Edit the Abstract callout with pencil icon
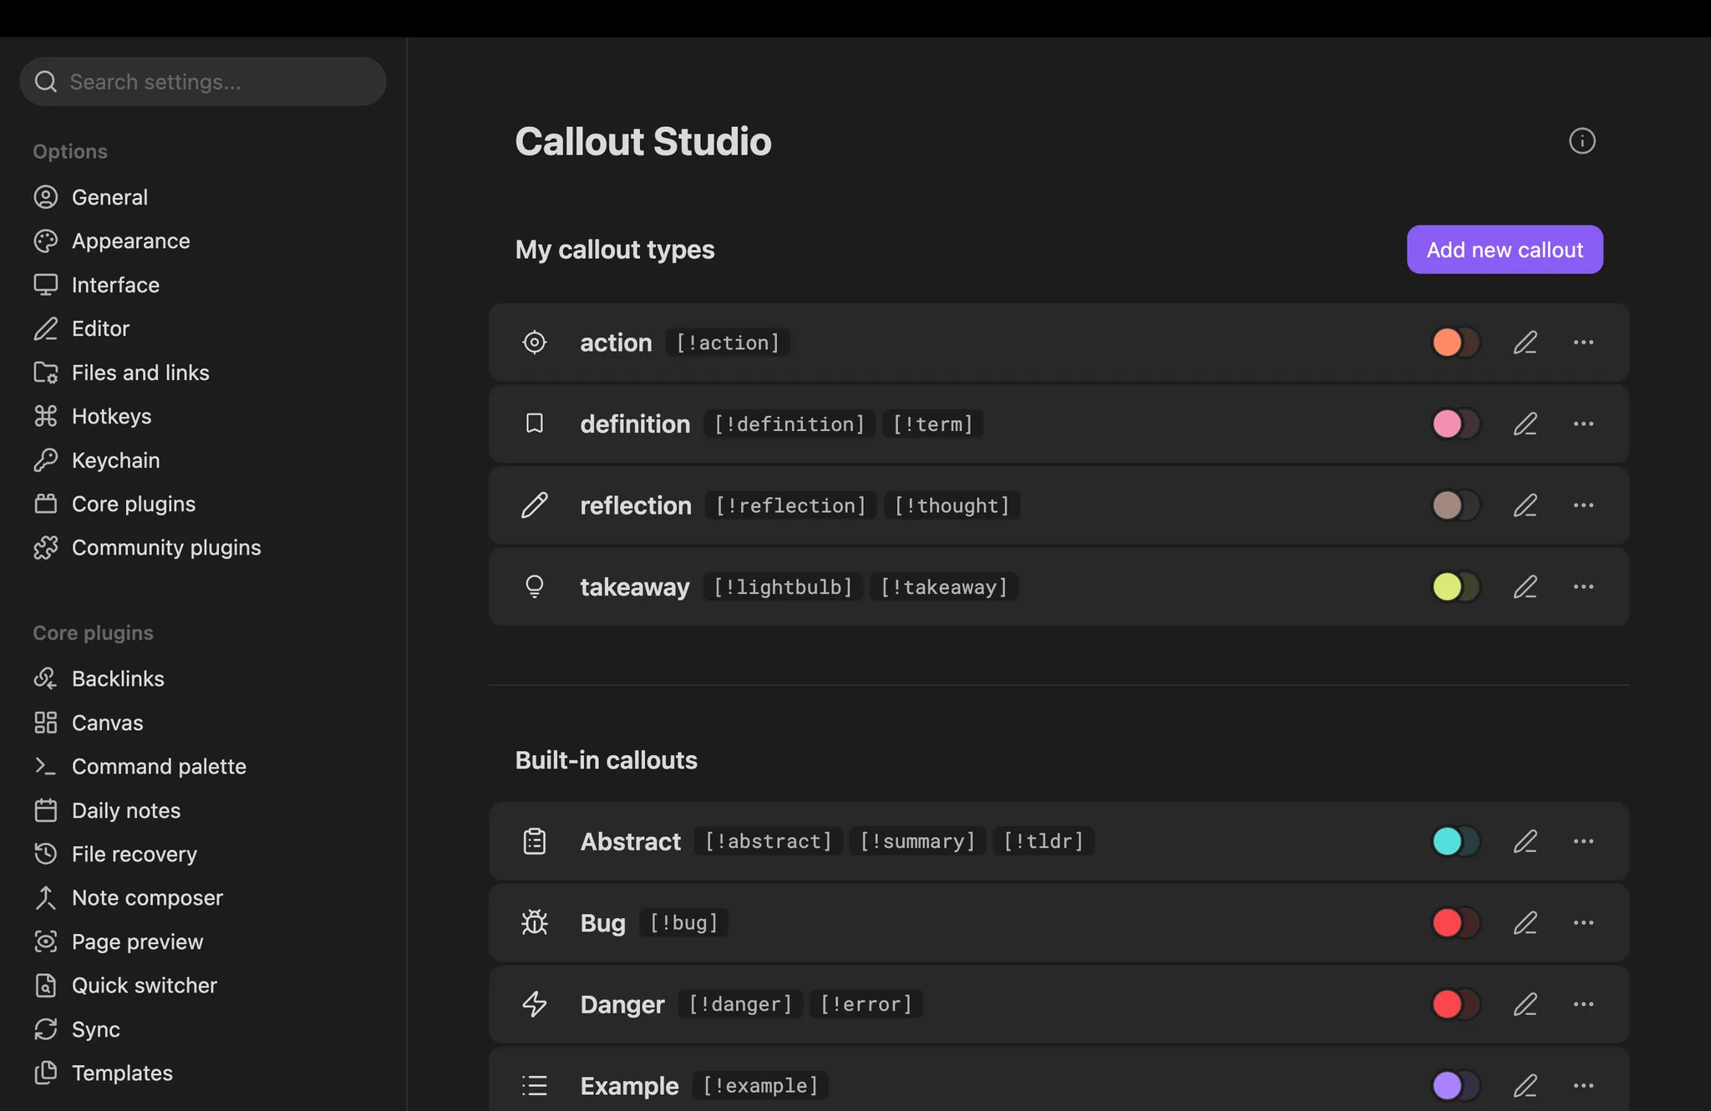Viewport: 1711px width, 1111px height. pos(1526,841)
